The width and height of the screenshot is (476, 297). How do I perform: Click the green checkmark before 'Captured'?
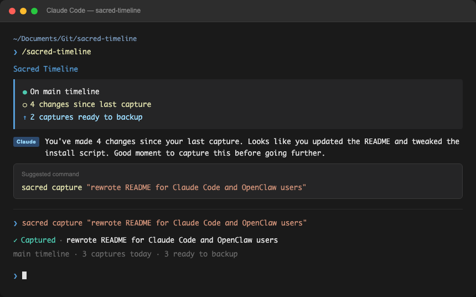tap(15, 240)
